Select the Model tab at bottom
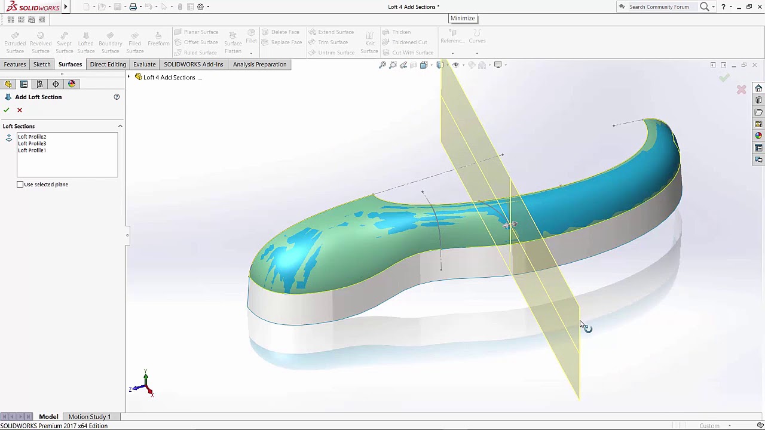The height and width of the screenshot is (430, 765). 48,416
